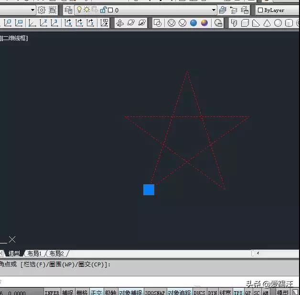Open Layer Properties Manager icon

pos(68,10)
